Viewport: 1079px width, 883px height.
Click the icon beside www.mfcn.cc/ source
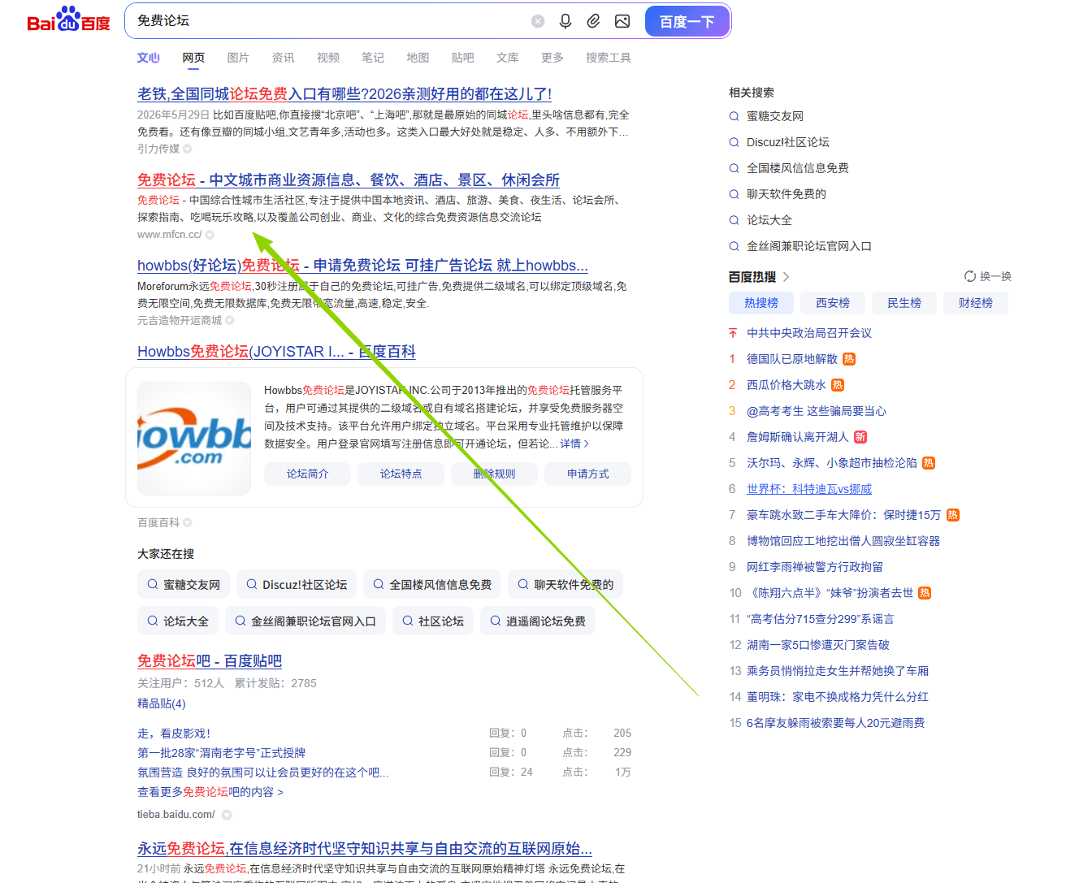click(210, 235)
